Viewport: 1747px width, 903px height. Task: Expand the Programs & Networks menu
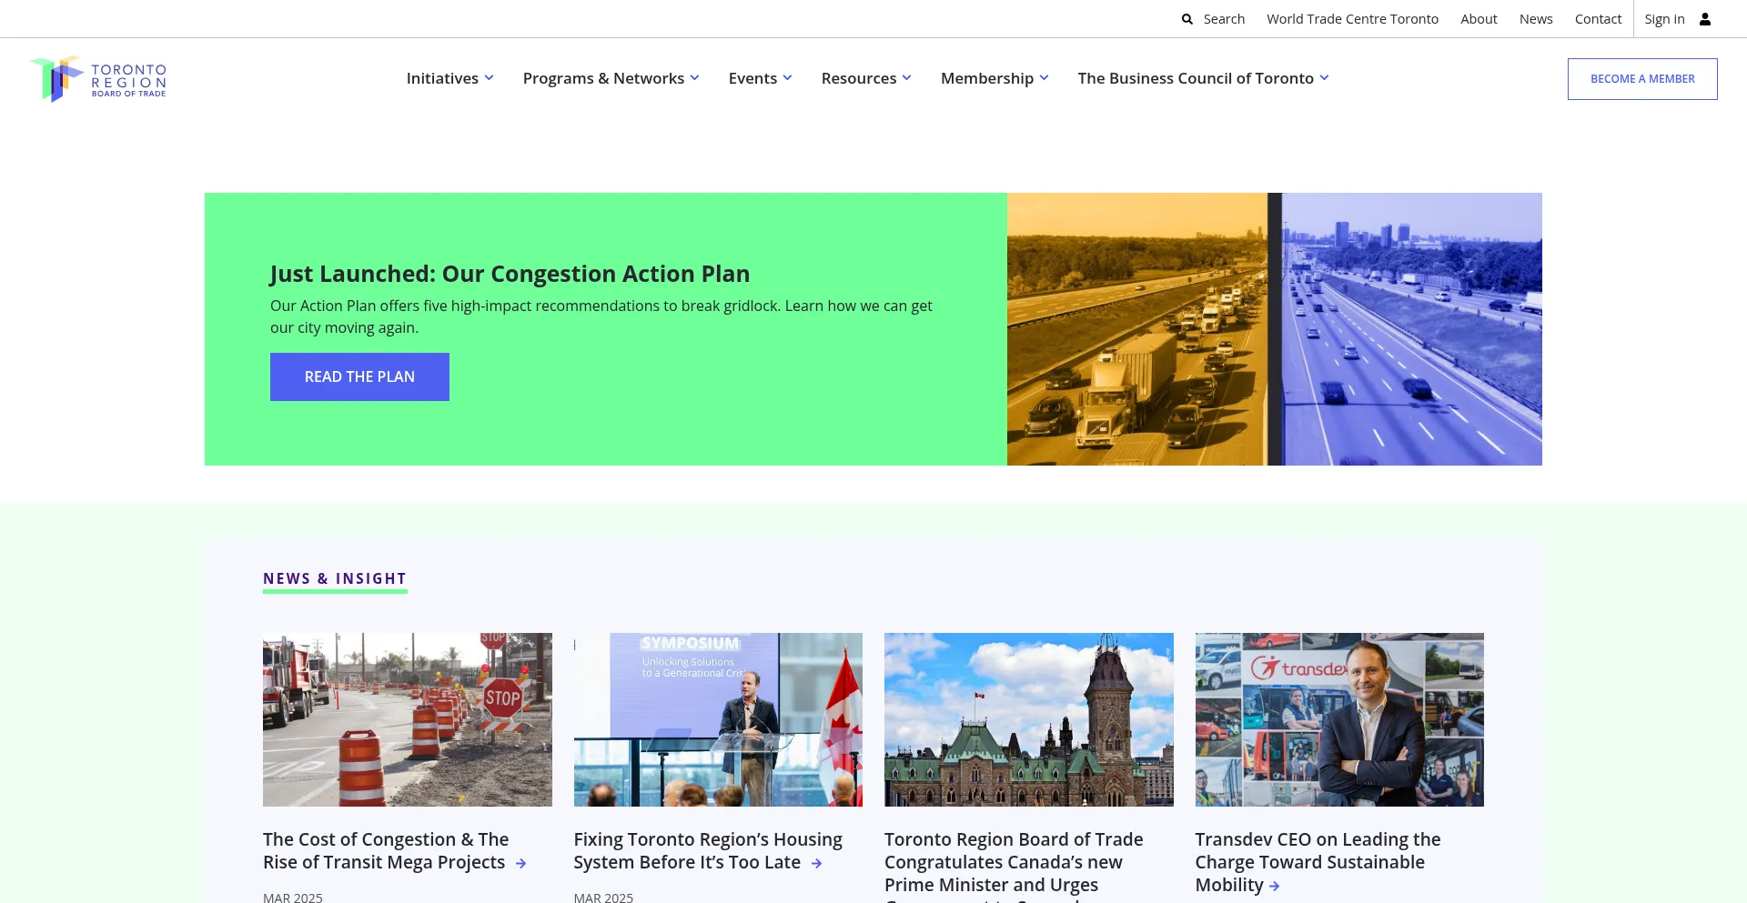click(x=611, y=78)
